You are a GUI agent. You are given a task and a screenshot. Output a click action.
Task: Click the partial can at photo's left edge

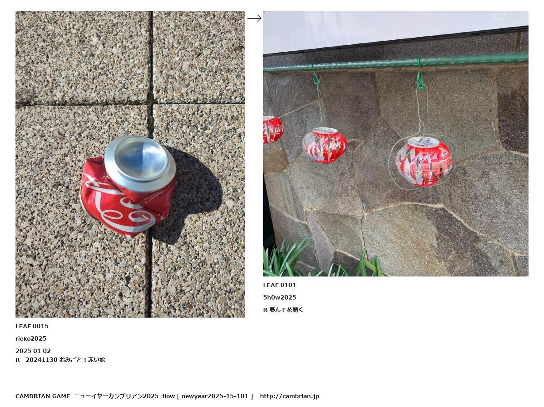click(273, 129)
